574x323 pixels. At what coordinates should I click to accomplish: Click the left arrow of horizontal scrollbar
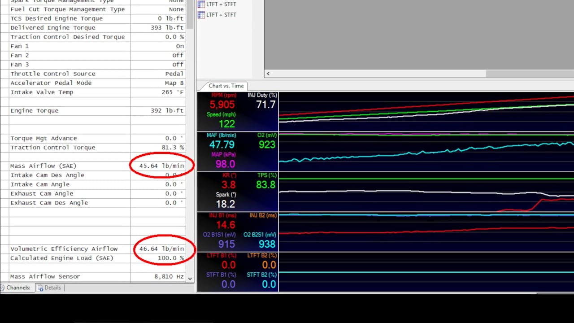pos(268,74)
